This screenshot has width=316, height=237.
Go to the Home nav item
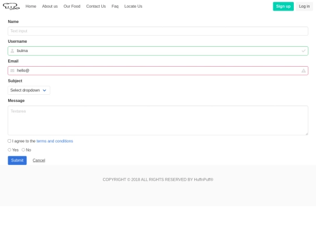(x=31, y=6)
